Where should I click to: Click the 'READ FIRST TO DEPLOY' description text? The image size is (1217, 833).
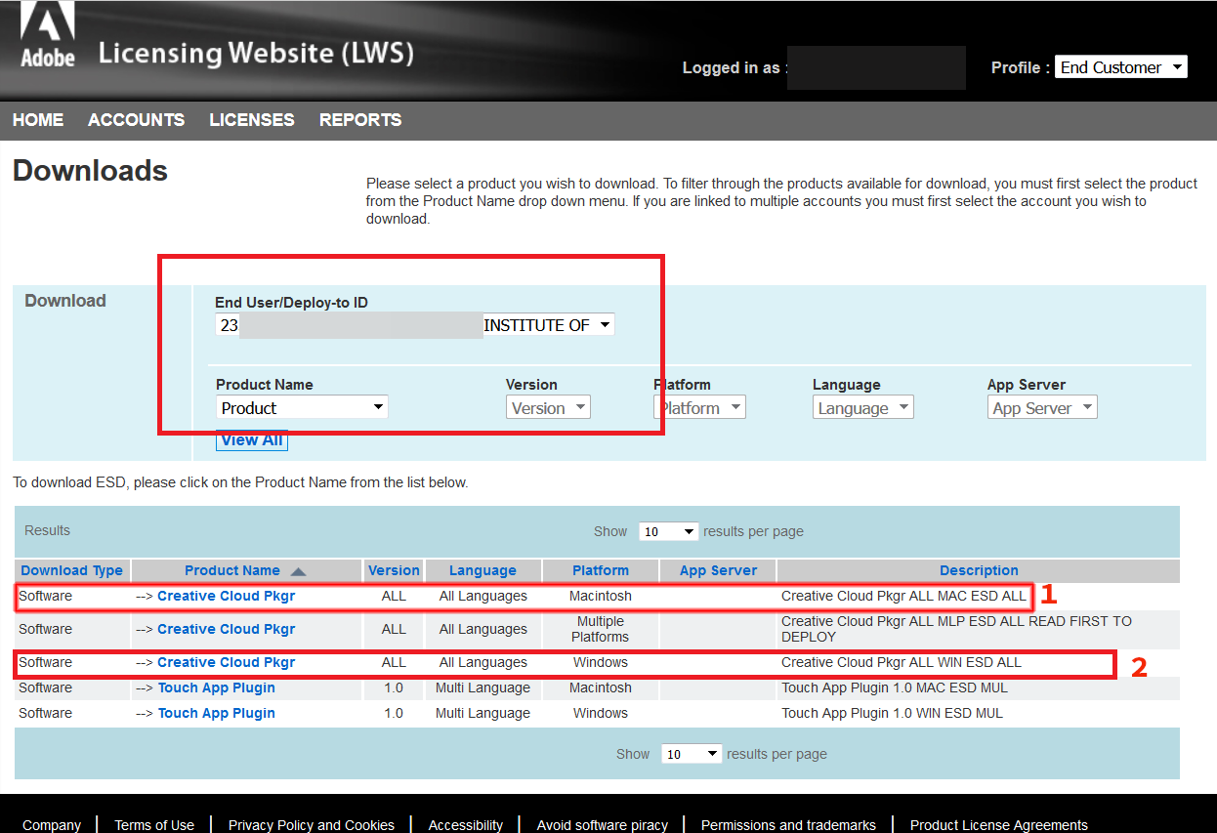(956, 629)
